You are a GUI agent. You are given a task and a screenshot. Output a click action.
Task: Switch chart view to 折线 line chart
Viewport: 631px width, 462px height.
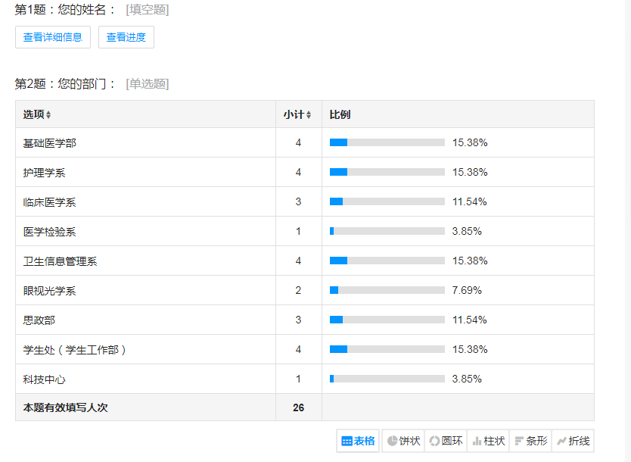point(573,441)
